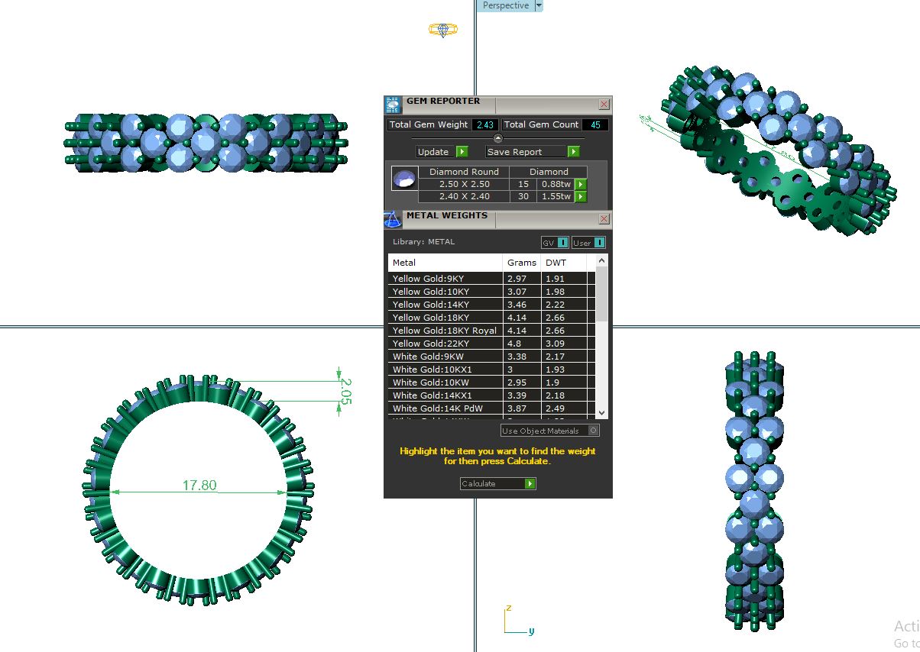
Task: Click the 4.8 grams cell for 22KY
Action: pyautogui.click(x=522, y=344)
